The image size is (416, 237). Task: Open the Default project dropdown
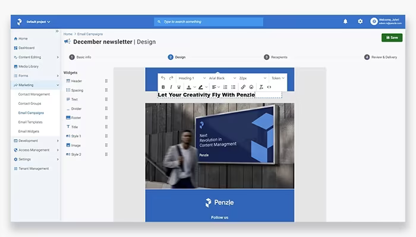(38, 22)
